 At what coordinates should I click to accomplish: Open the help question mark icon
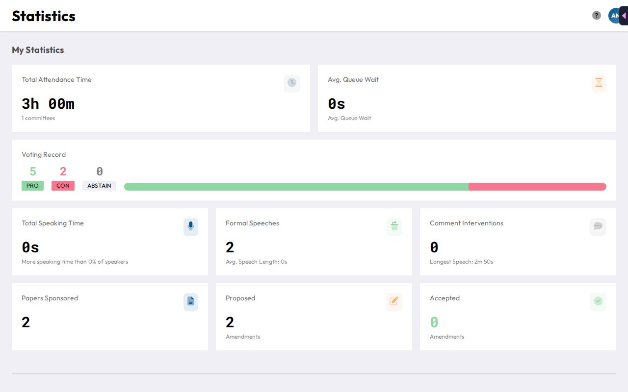[x=597, y=16]
